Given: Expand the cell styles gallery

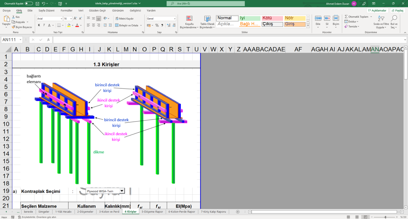Looking at the screenshot, I should pyautogui.click(x=308, y=26).
